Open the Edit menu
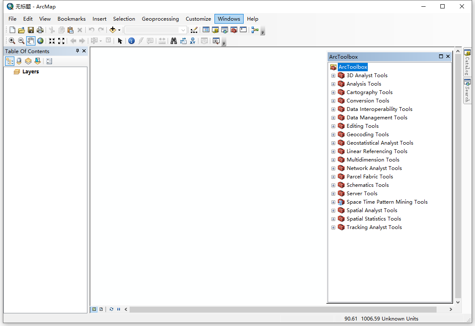The height and width of the screenshot is (326, 475). coord(28,19)
